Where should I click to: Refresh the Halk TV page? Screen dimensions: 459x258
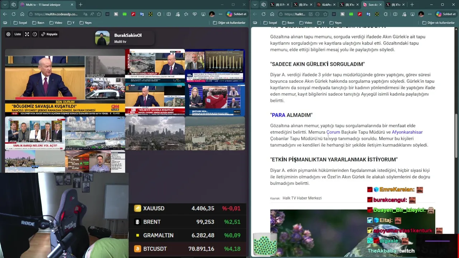(x=263, y=14)
